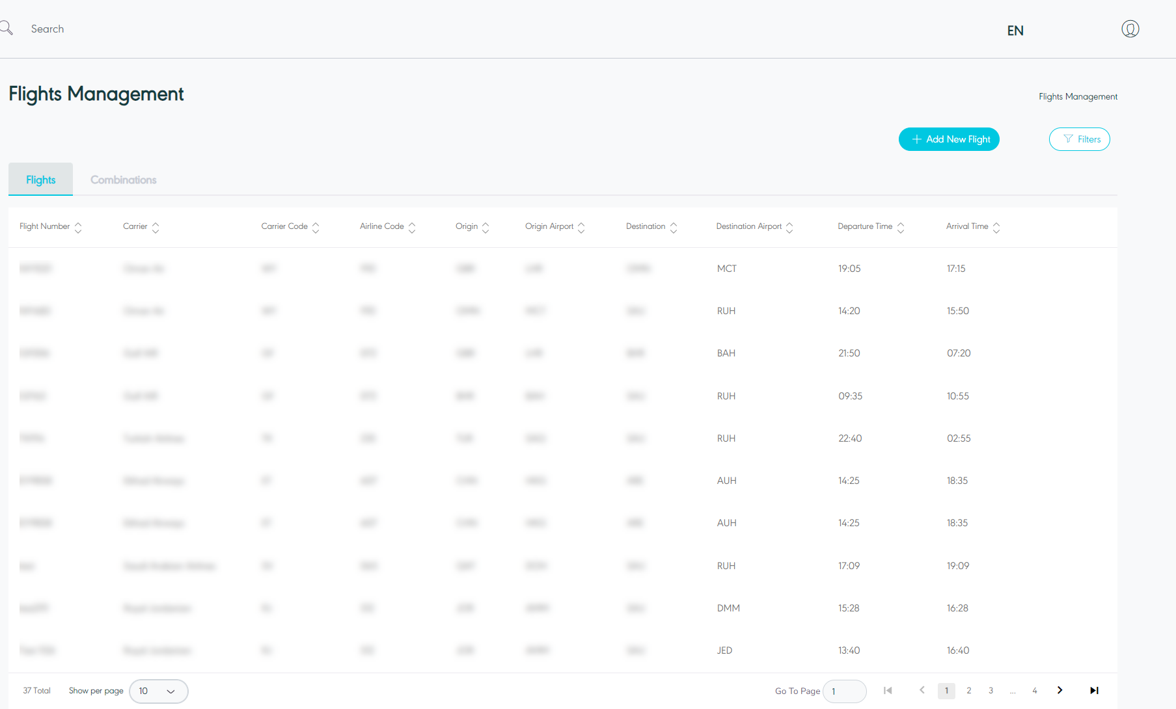Click departure time 15:28
Screen dimensions: 1176x709
coord(849,608)
